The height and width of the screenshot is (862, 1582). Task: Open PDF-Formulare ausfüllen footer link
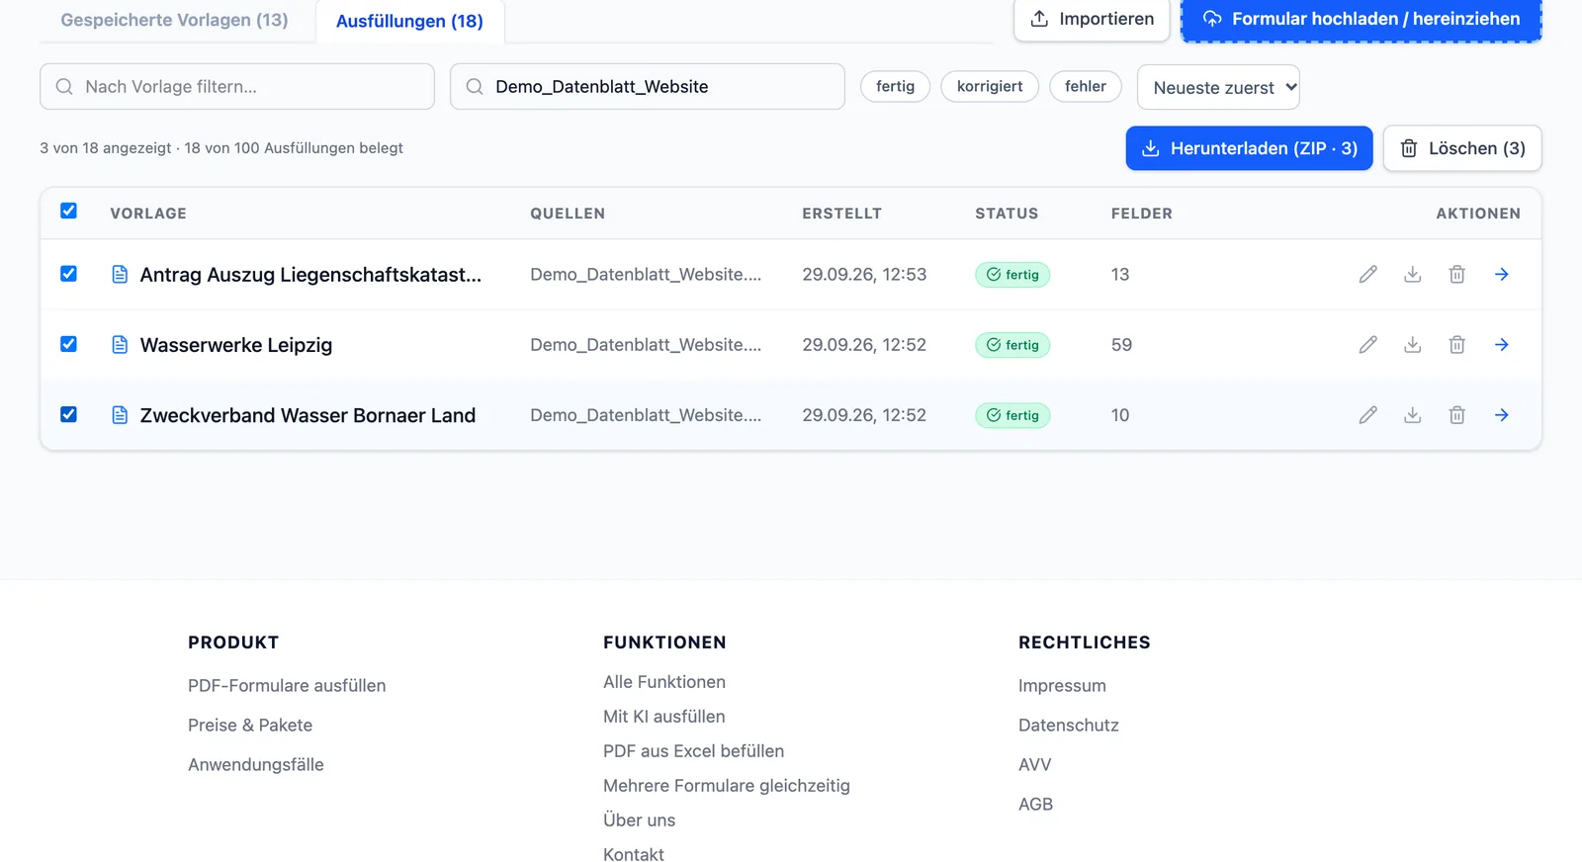287,686
